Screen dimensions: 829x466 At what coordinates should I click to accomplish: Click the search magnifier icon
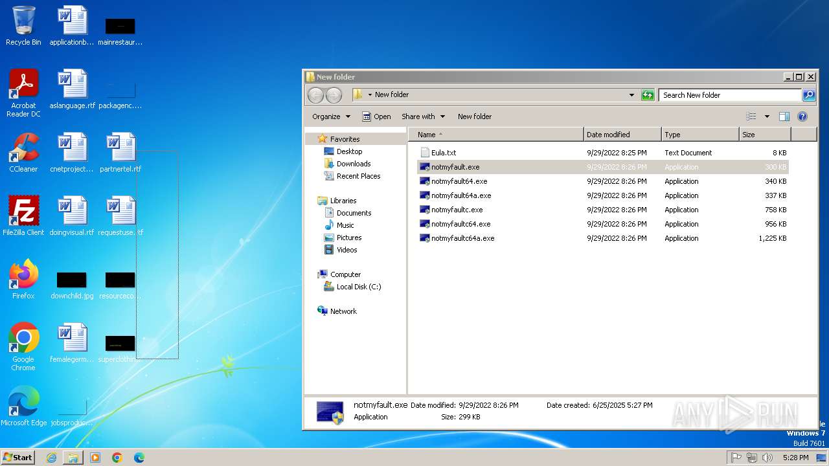(x=809, y=95)
